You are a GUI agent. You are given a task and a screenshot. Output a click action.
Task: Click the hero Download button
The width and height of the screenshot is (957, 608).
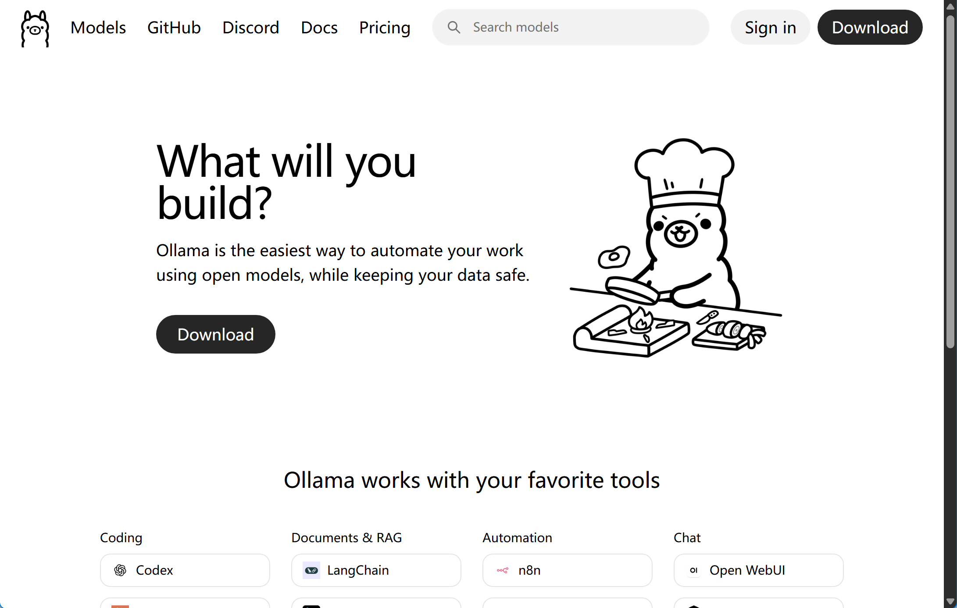coord(215,334)
